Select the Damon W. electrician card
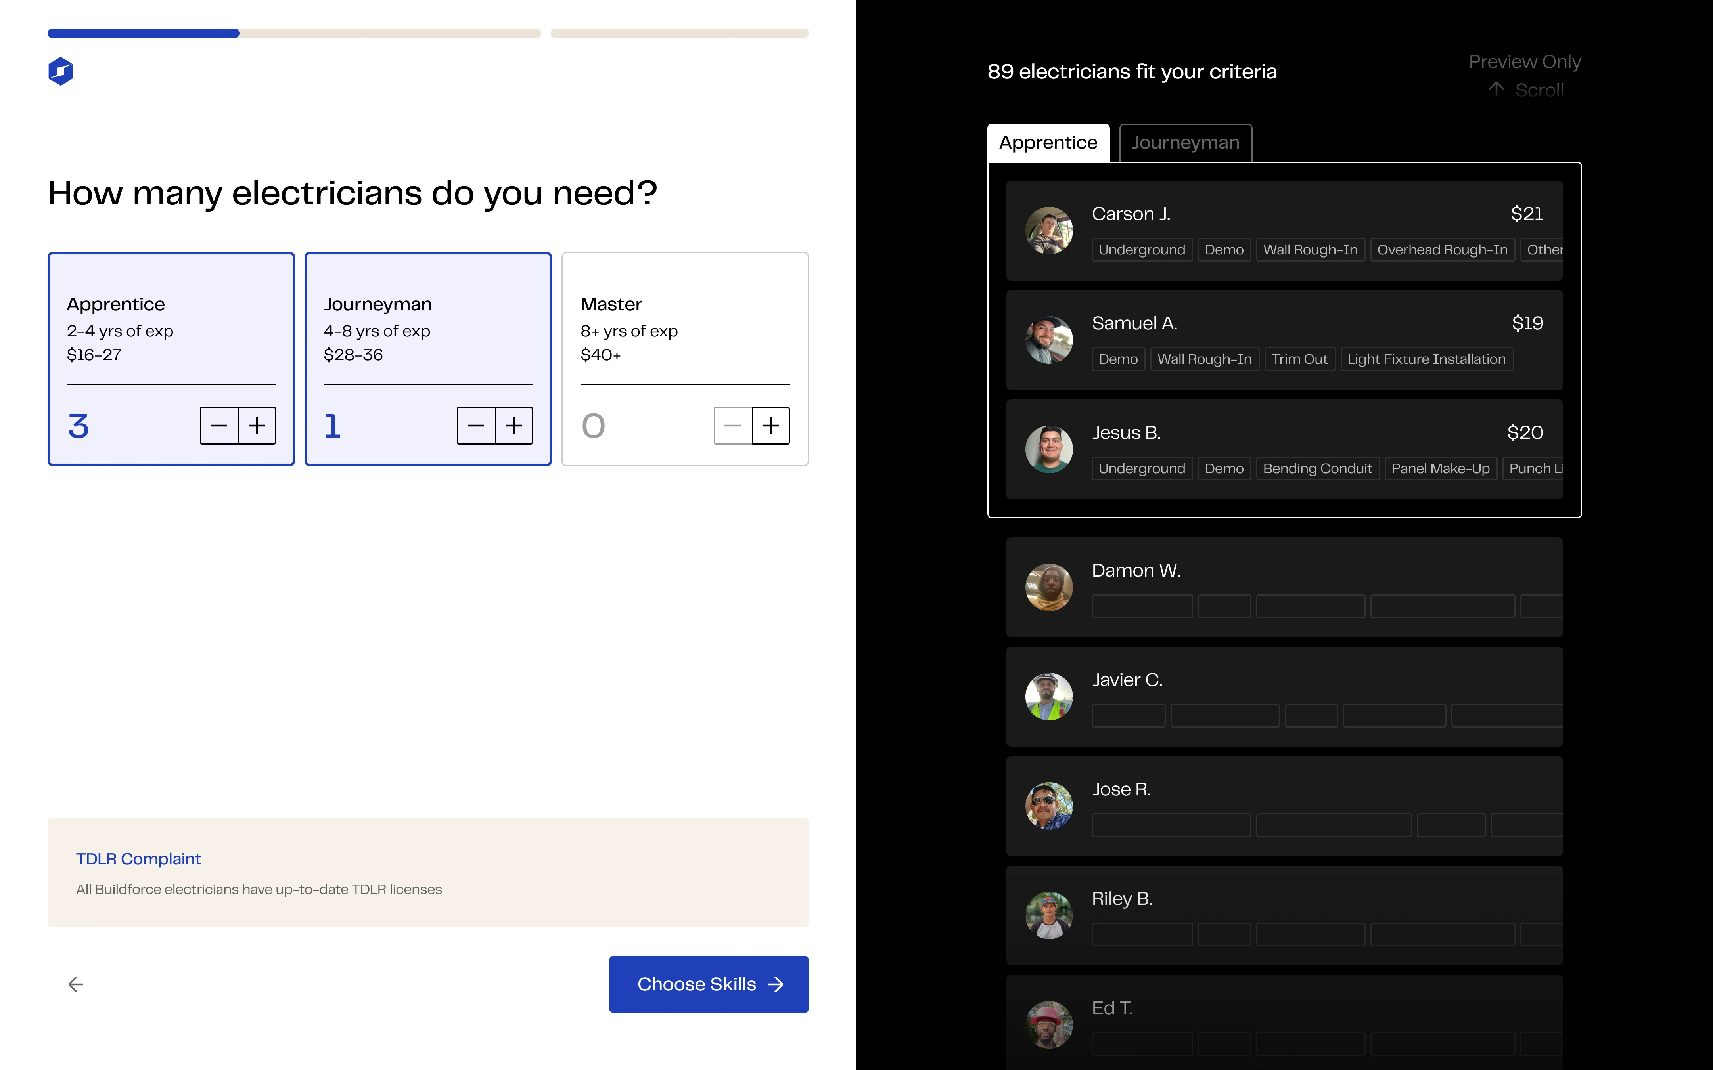 (x=1284, y=587)
